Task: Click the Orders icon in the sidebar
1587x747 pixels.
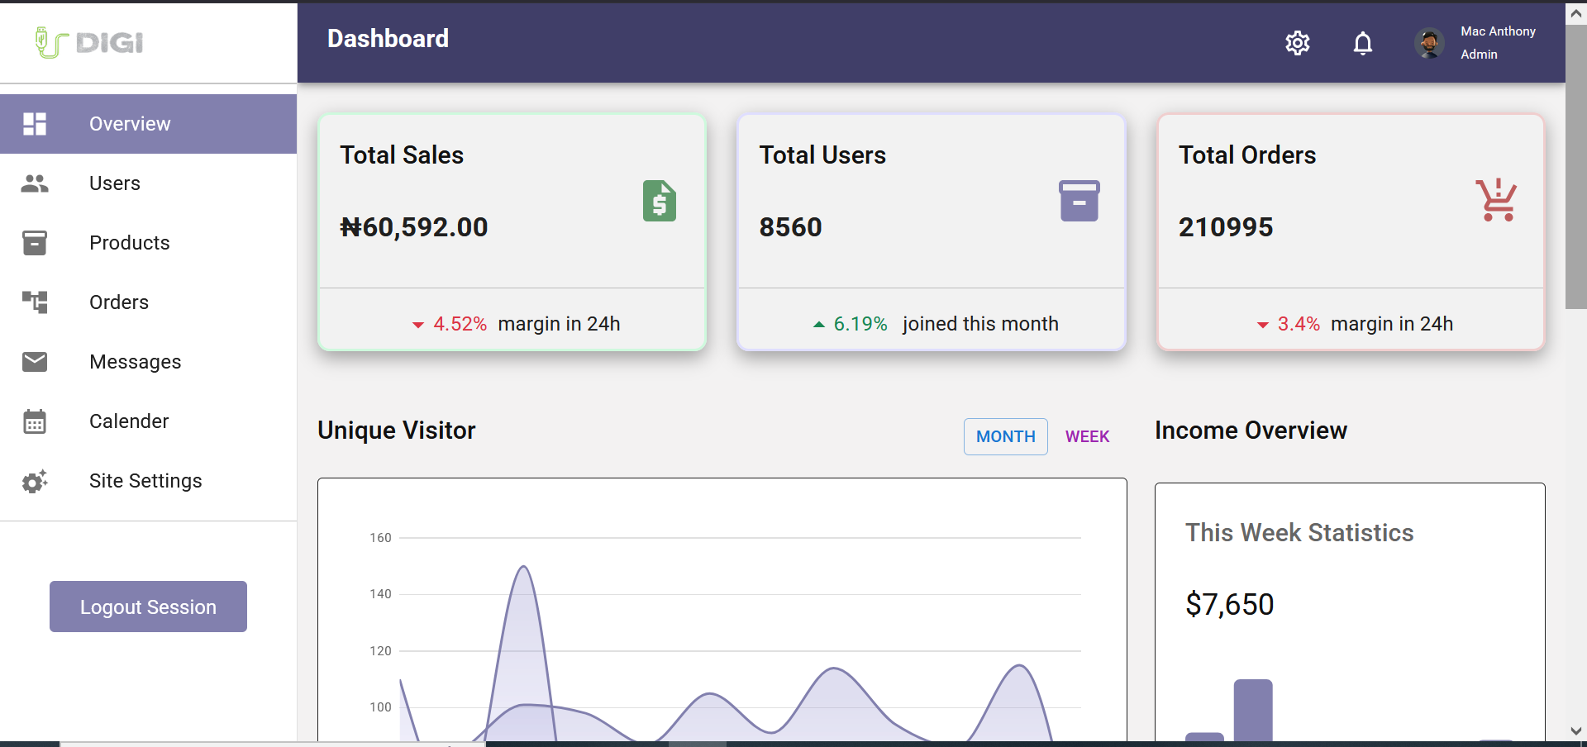Action: (35, 302)
